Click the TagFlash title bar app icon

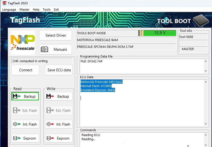pos(4,3)
